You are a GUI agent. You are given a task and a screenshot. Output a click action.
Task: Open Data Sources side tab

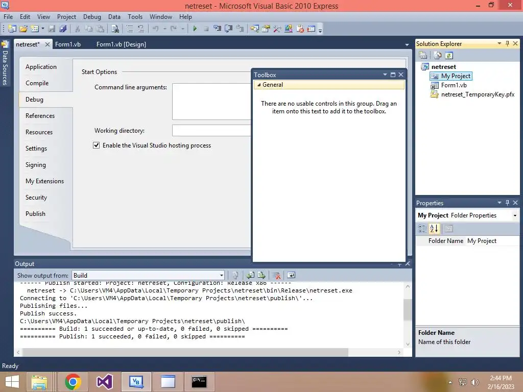[5, 63]
